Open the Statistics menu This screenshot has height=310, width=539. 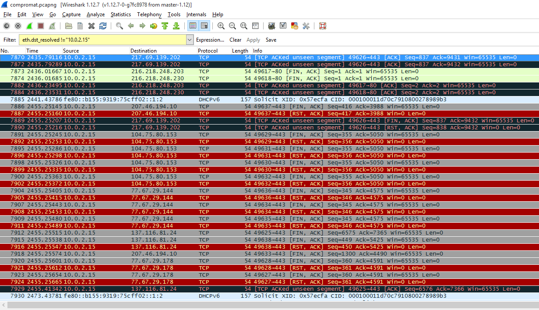[x=120, y=14]
